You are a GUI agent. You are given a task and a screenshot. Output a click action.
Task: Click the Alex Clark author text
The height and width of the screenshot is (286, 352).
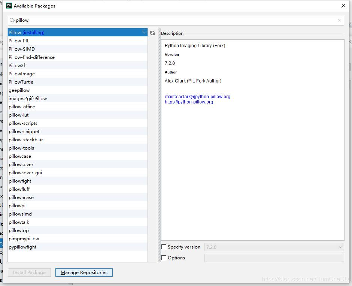tap(193, 81)
